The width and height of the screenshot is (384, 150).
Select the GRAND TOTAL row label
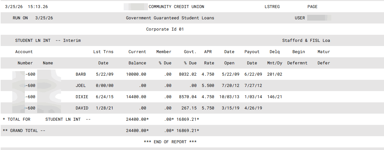[24, 131]
